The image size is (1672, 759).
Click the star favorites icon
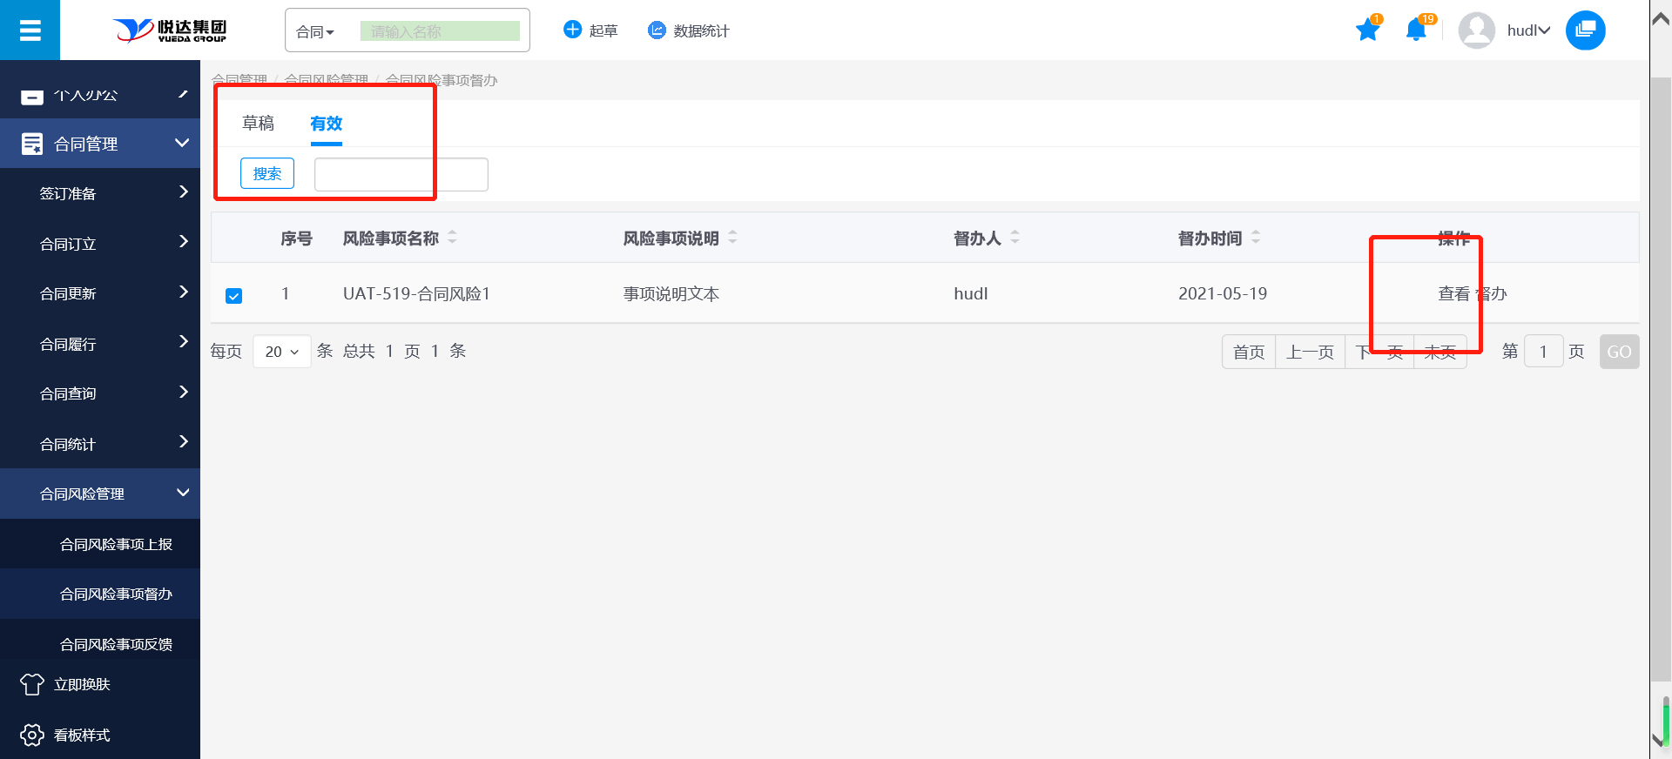click(x=1367, y=30)
